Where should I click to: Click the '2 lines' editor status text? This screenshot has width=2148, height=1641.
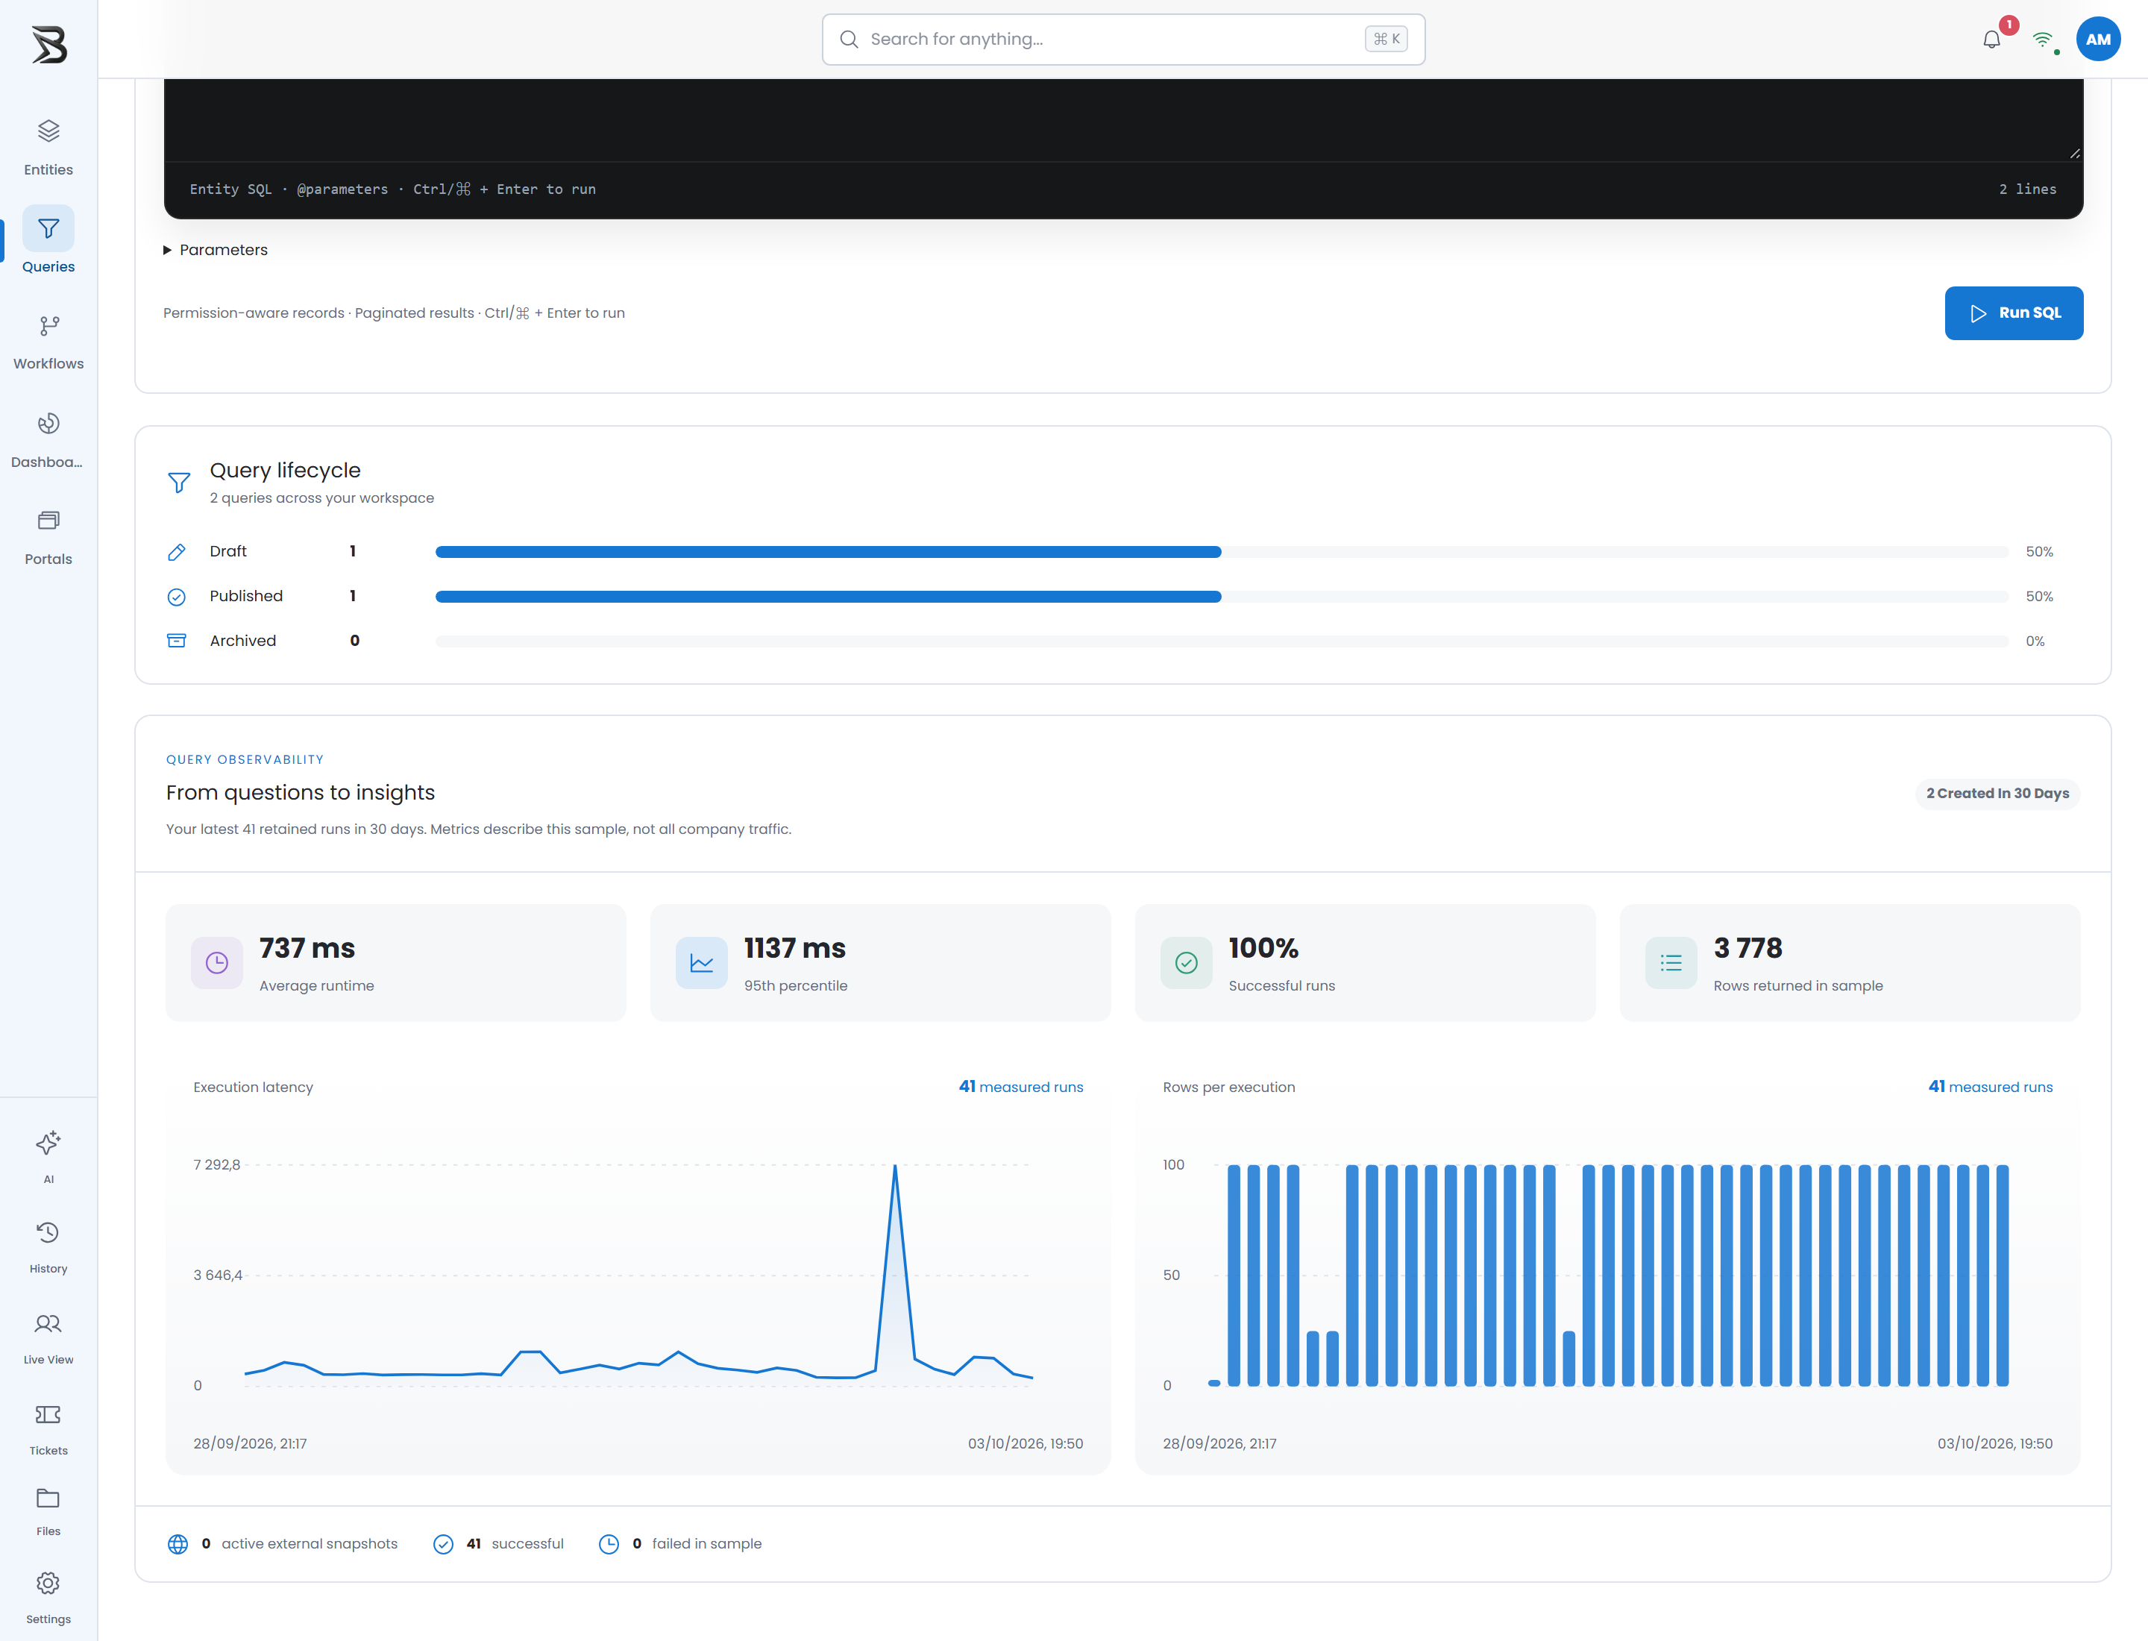pyautogui.click(x=2027, y=189)
